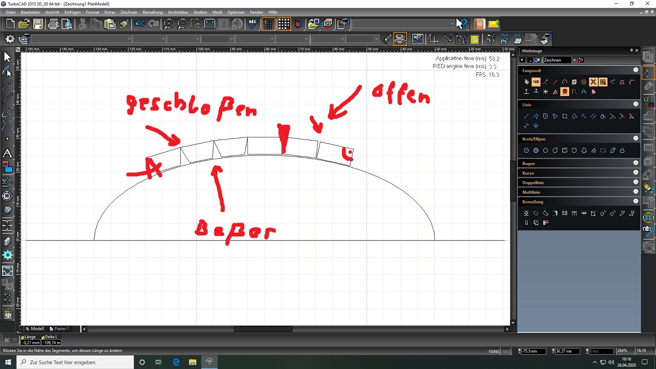The width and height of the screenshot is (656, 369).
Task: Click the Print icon in the toolbar
Action: coord(53,24)
